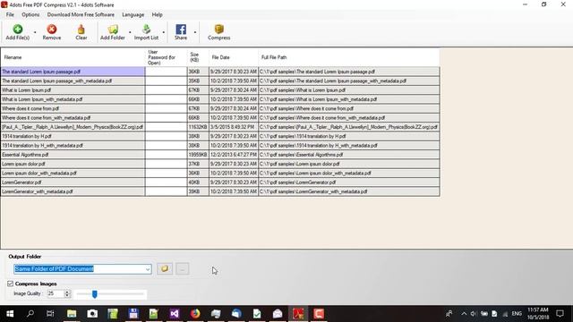Select 'Essential Algorithms.pdf' row
Viewport: 573px width, 322px height.
[220, 155]
